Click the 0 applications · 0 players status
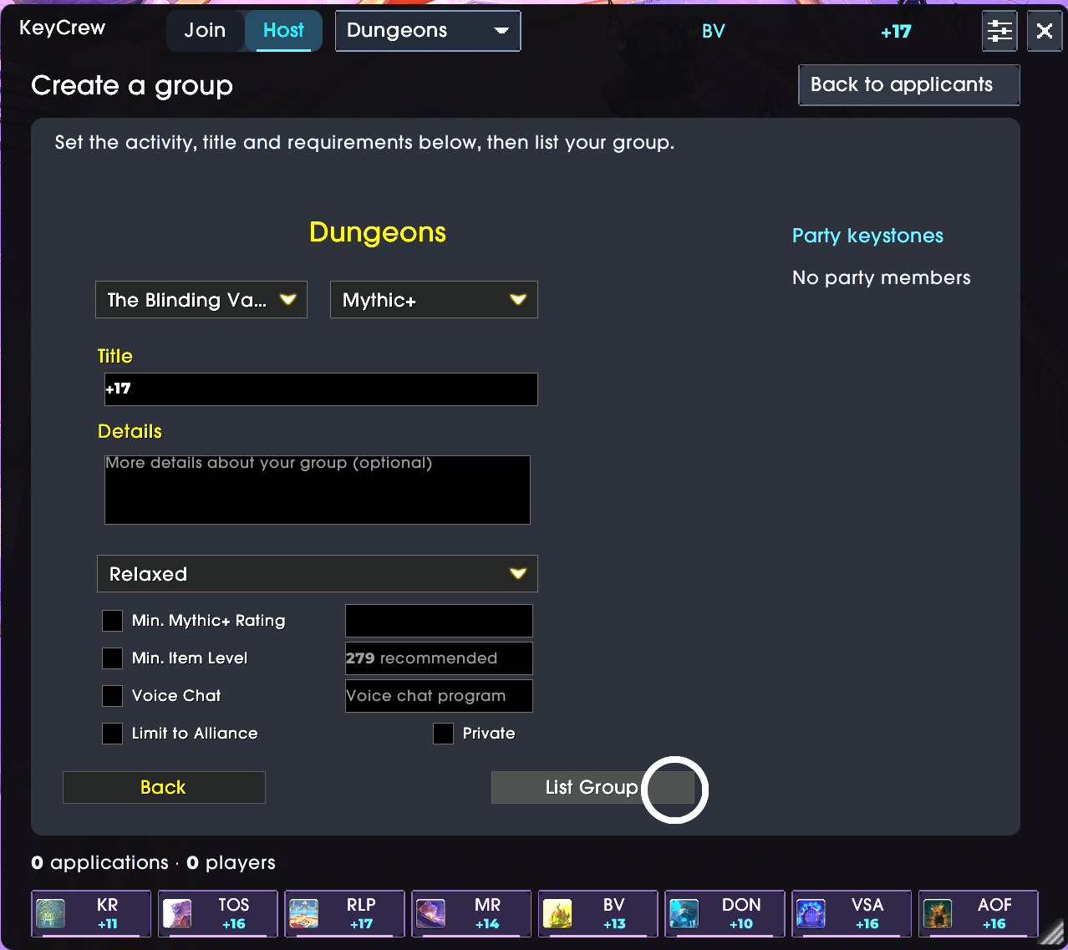Screen dimensions: 1068x950 [154, 862]
